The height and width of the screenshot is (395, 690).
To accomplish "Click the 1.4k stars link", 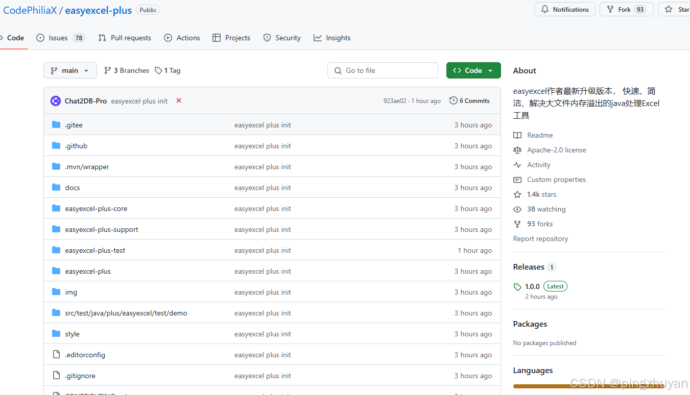I will pos(542,194).
